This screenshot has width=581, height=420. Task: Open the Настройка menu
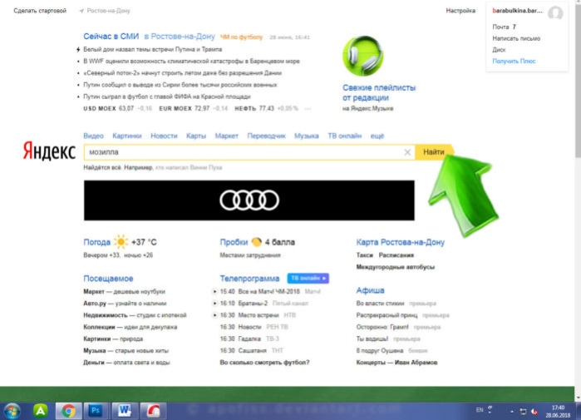[460, 11]
